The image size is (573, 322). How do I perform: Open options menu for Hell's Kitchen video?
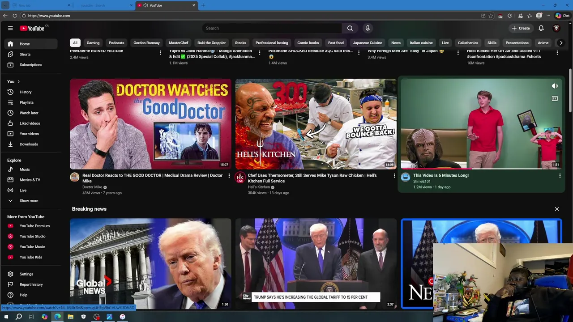(x=394, y=176)
